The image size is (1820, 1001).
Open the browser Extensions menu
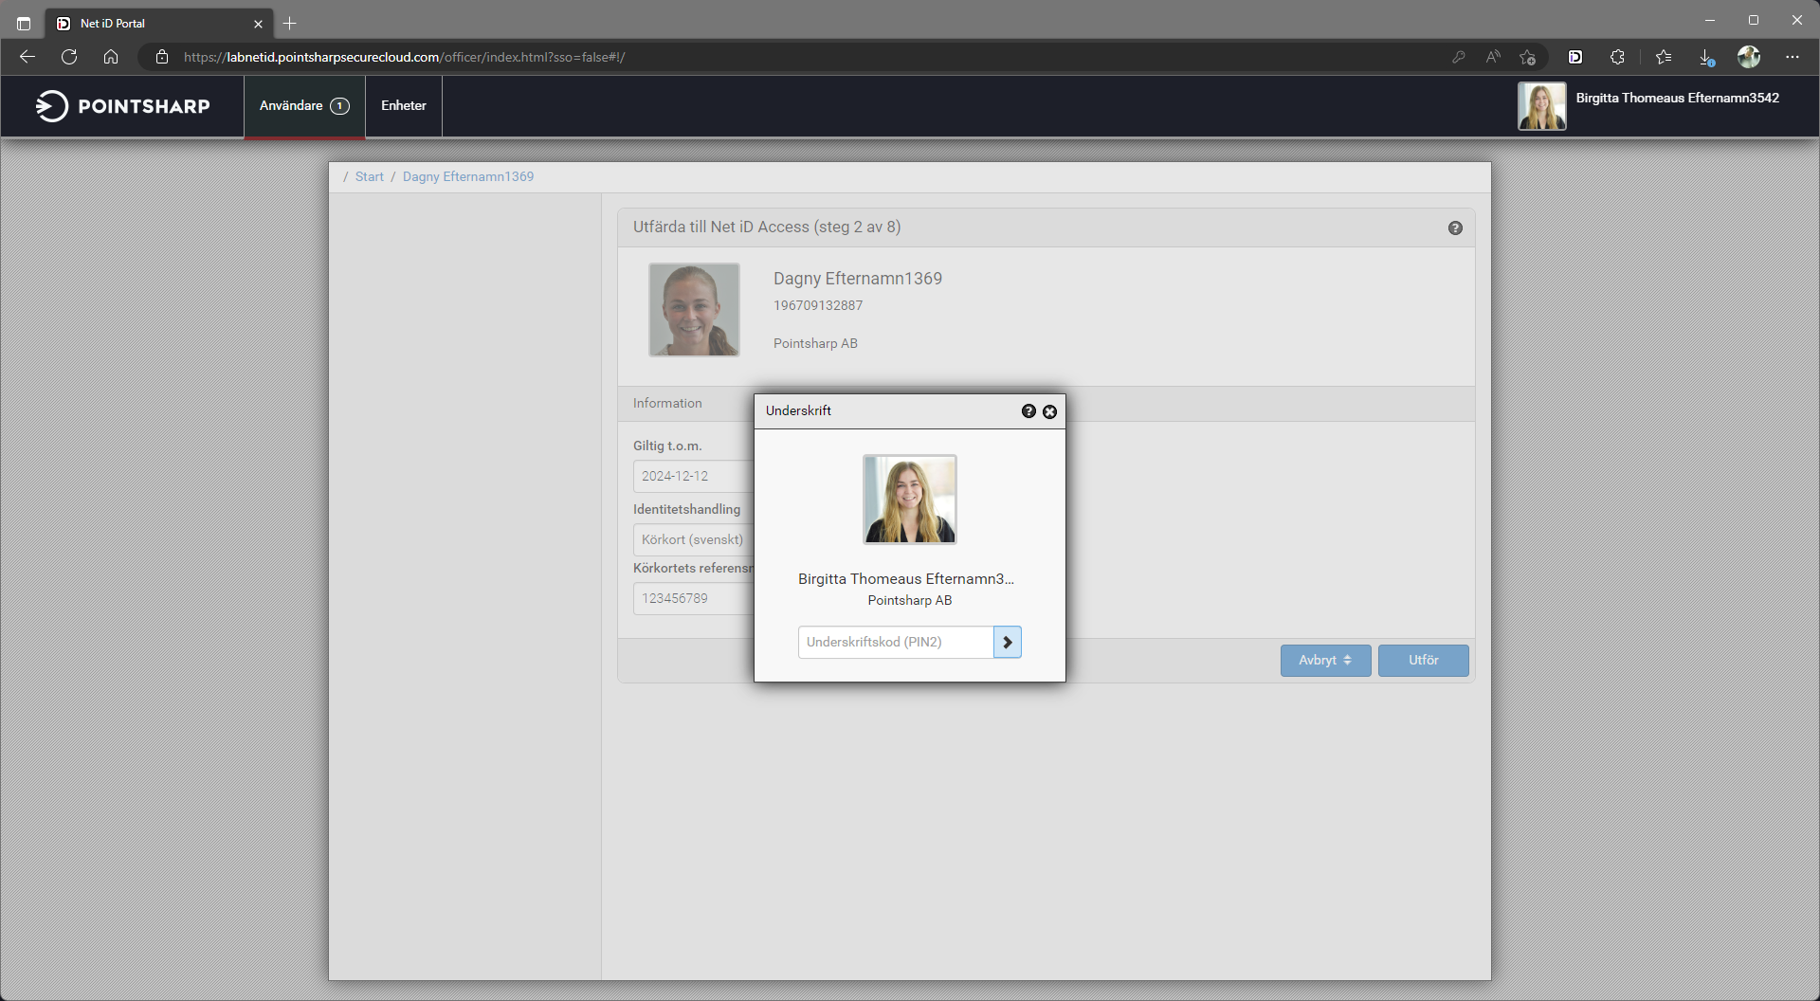point(1617,57)
